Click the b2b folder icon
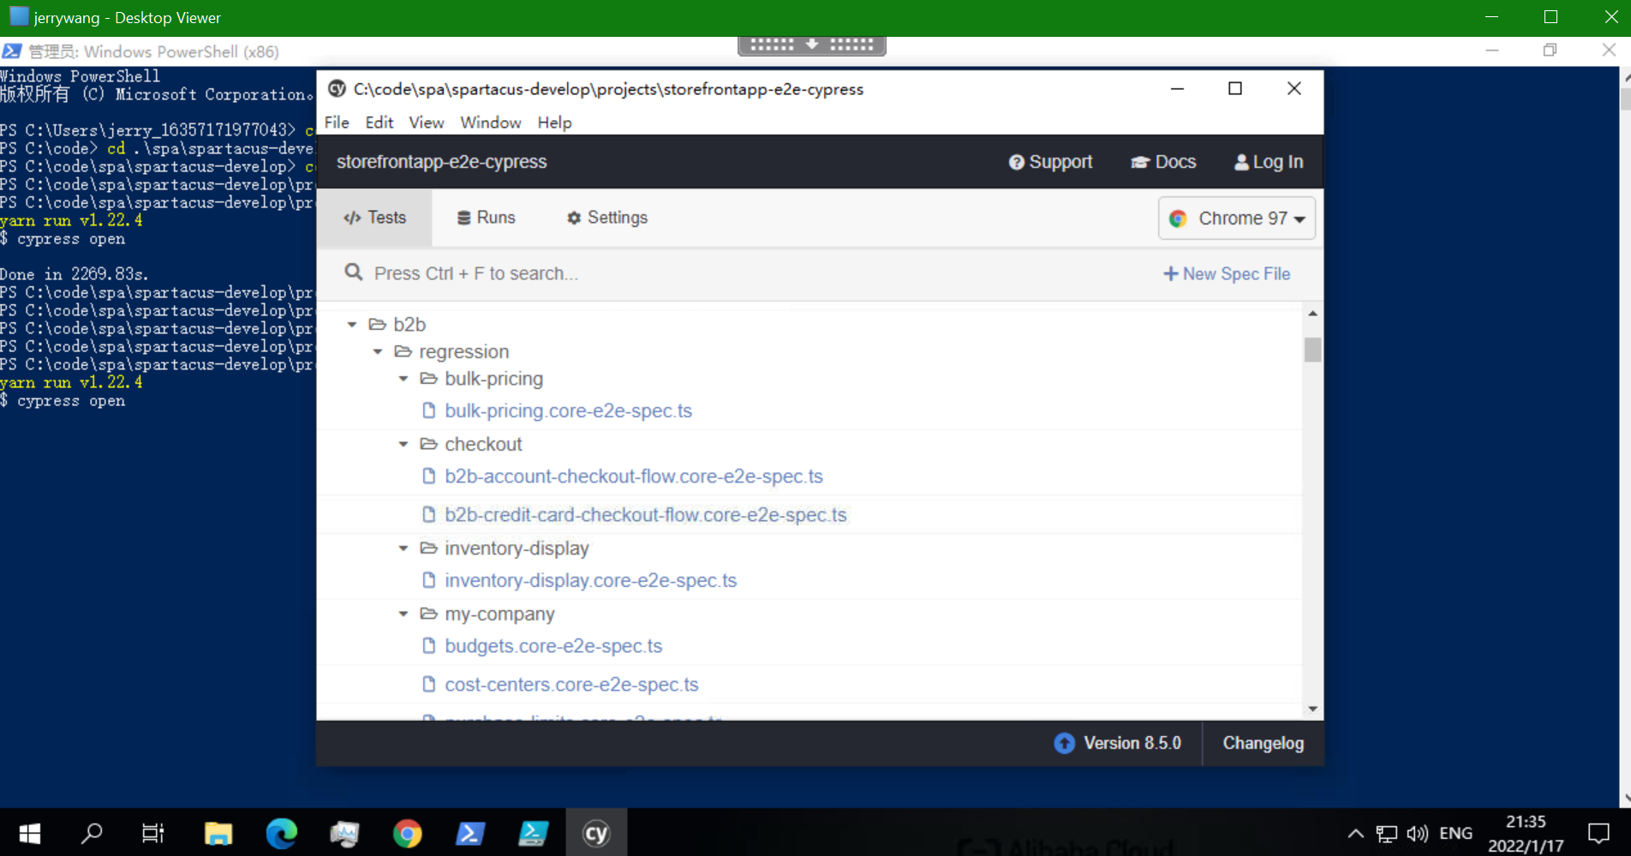 (x=378, y=325)
